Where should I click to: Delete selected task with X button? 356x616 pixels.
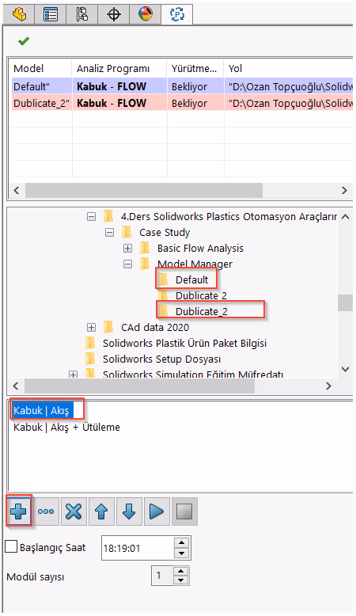74,511
